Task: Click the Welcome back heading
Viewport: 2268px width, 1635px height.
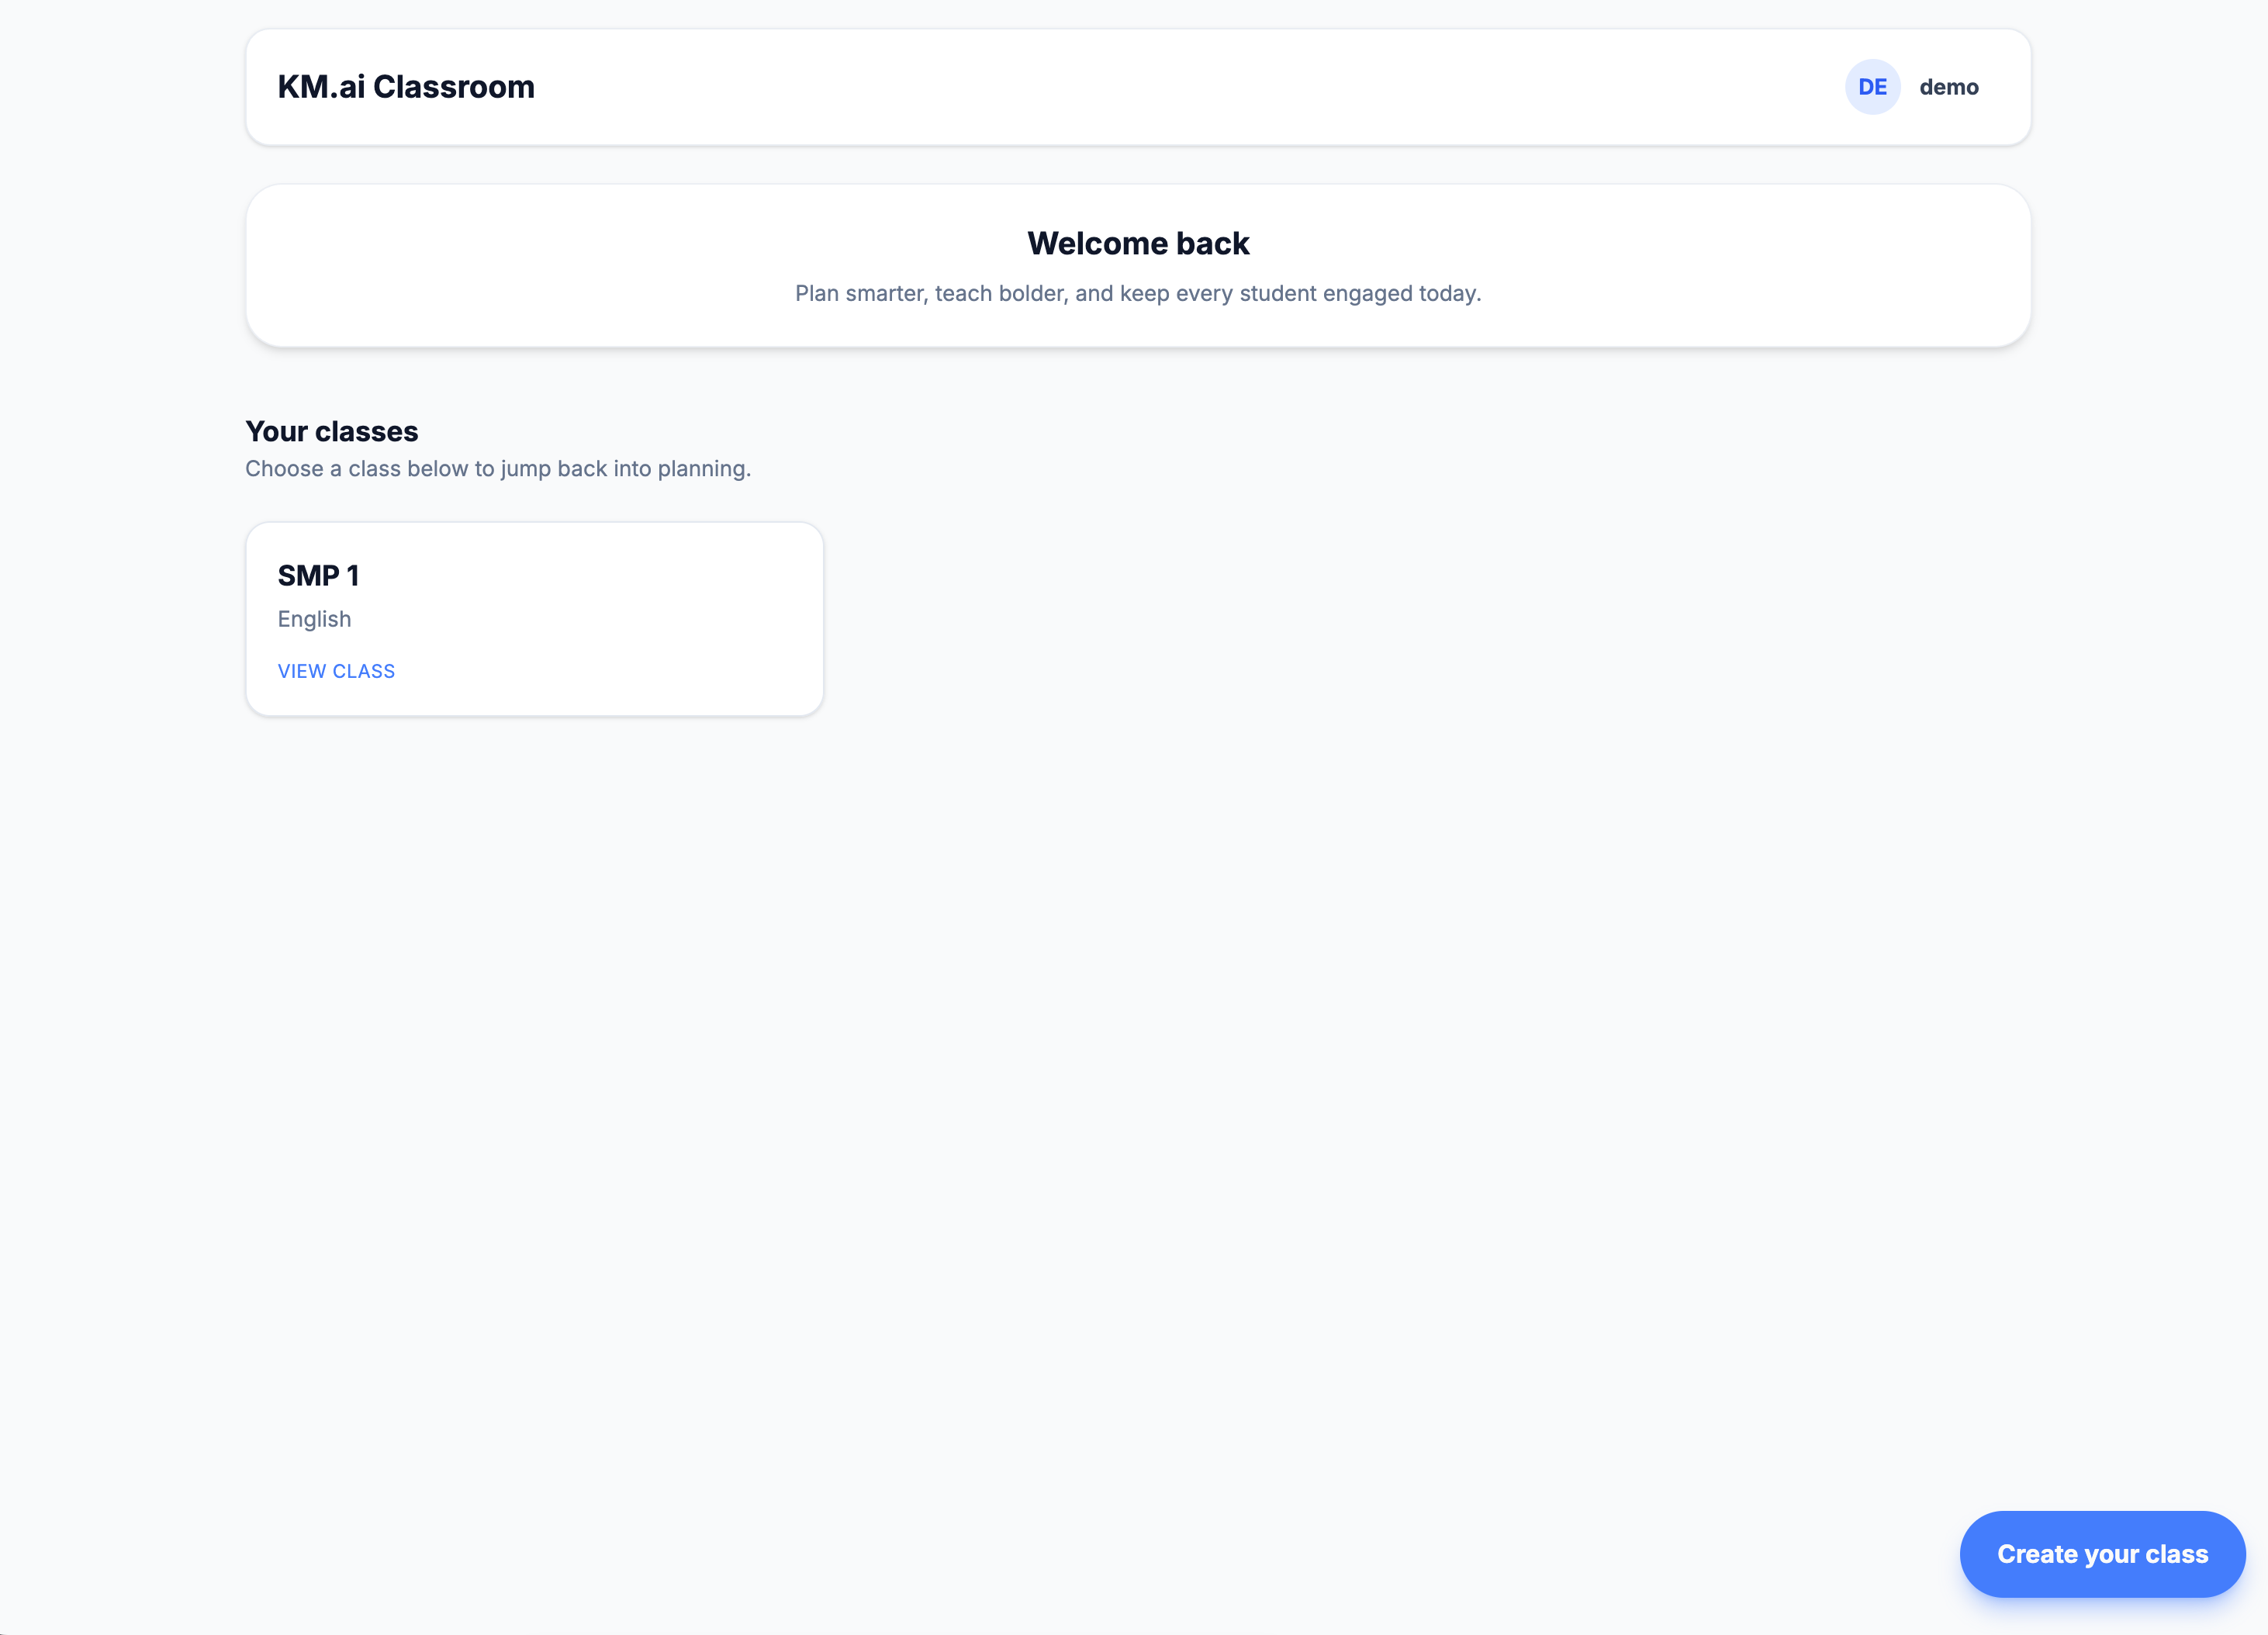Action: click(1138, 243)
